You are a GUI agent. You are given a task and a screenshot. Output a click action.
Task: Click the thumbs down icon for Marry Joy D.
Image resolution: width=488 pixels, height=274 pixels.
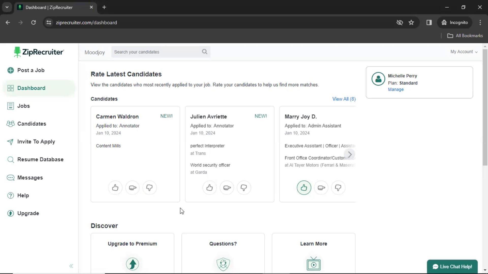[x=338, y=188]
